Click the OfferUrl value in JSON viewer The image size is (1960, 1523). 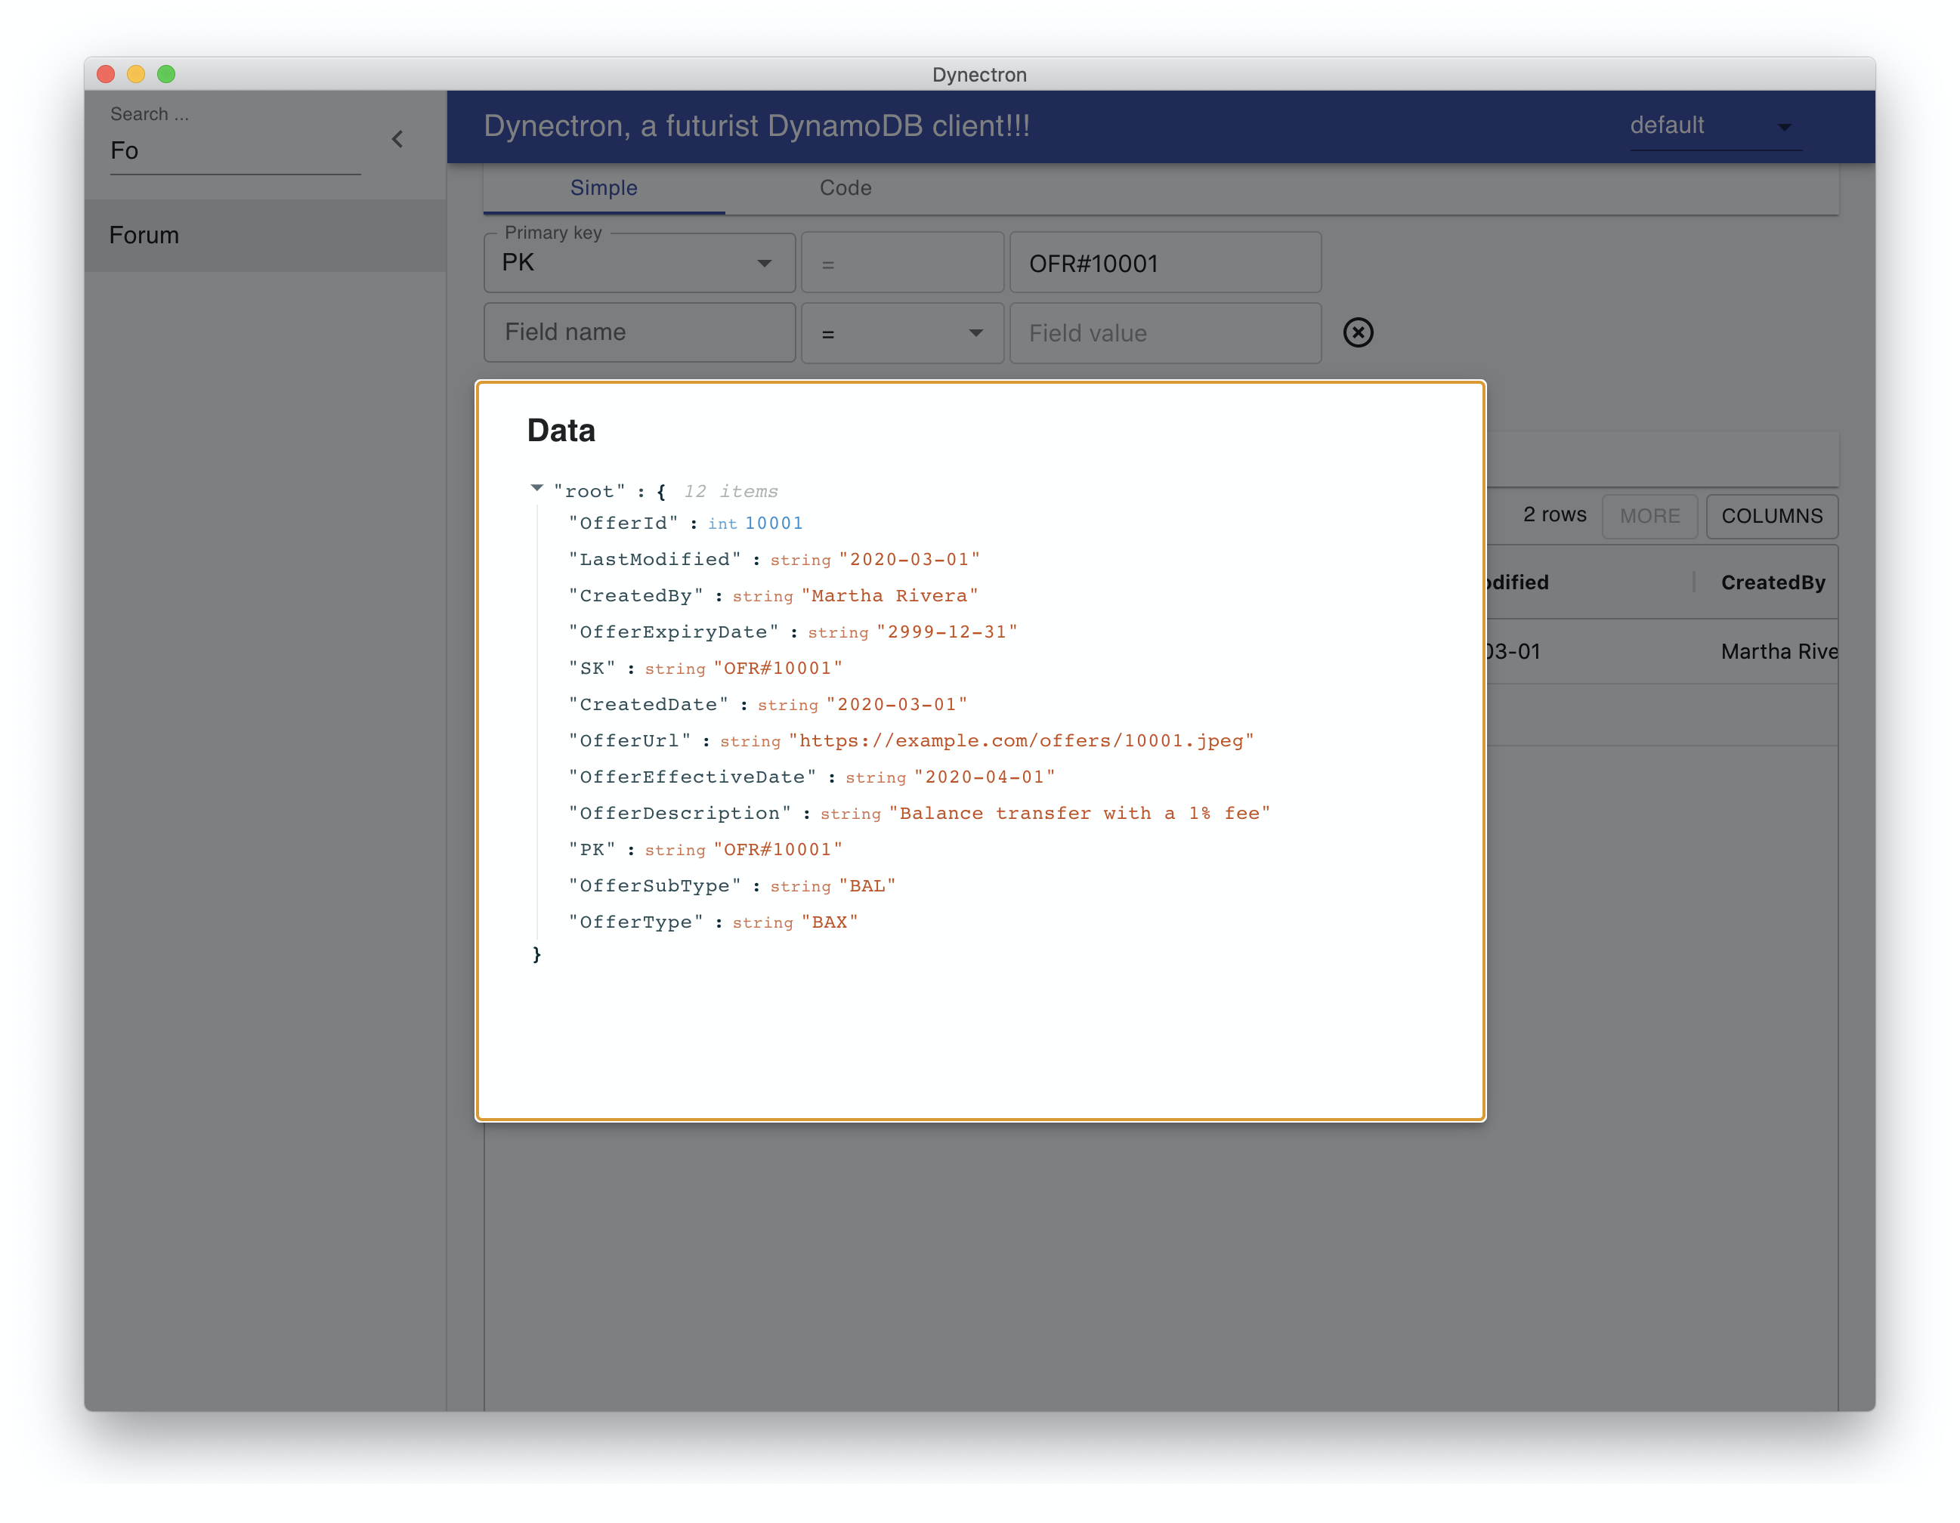coord(1020,740)
